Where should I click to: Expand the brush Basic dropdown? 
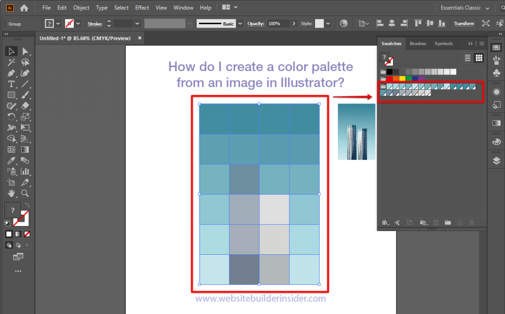(x=240, y=23)
